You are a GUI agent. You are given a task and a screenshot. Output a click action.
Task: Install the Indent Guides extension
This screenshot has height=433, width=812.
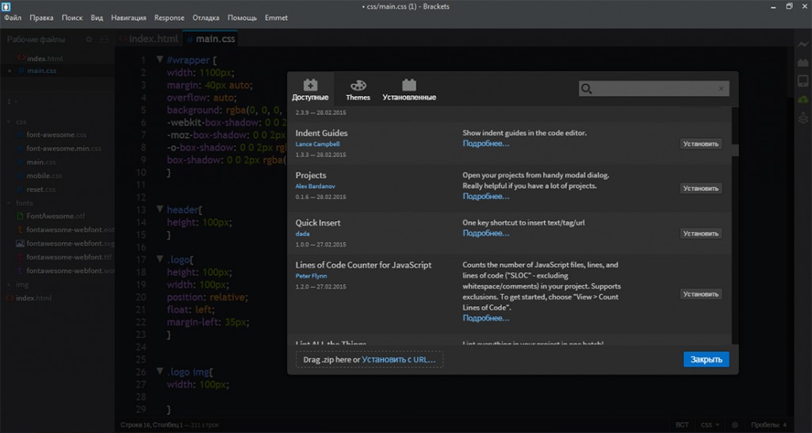701,144
